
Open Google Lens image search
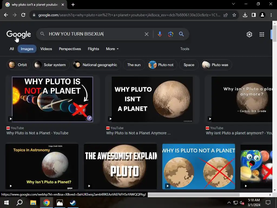170,34
